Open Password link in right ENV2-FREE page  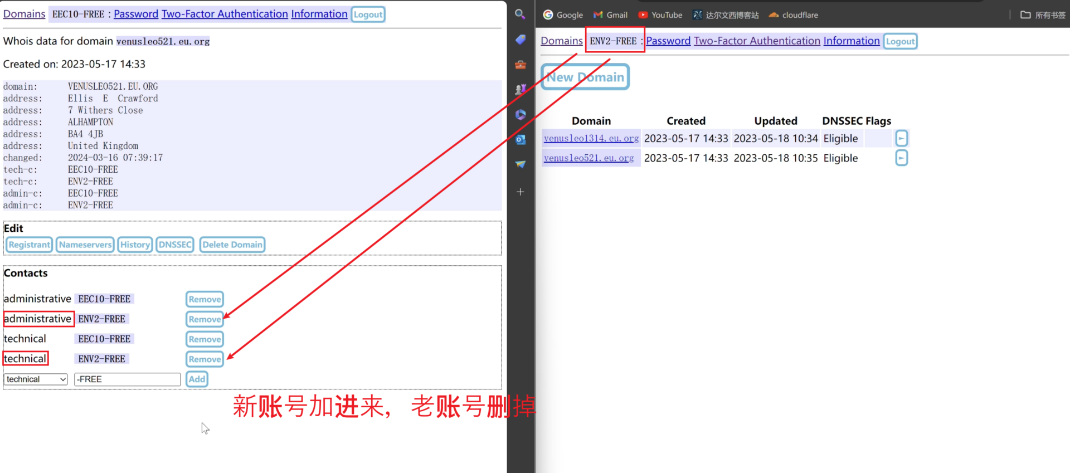pos(668,41)
